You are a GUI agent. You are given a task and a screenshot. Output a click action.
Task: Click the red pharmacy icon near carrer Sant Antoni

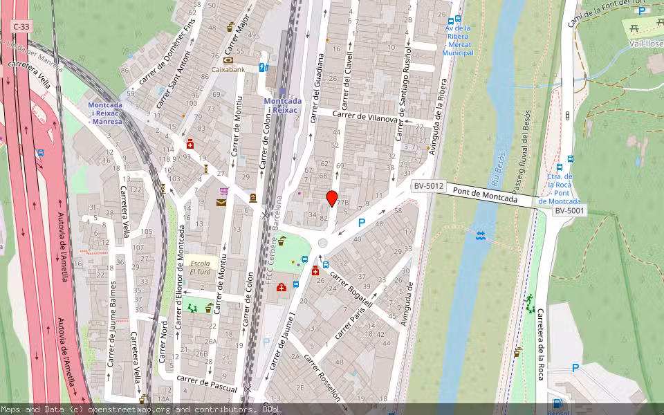click(x=190, y=144)
